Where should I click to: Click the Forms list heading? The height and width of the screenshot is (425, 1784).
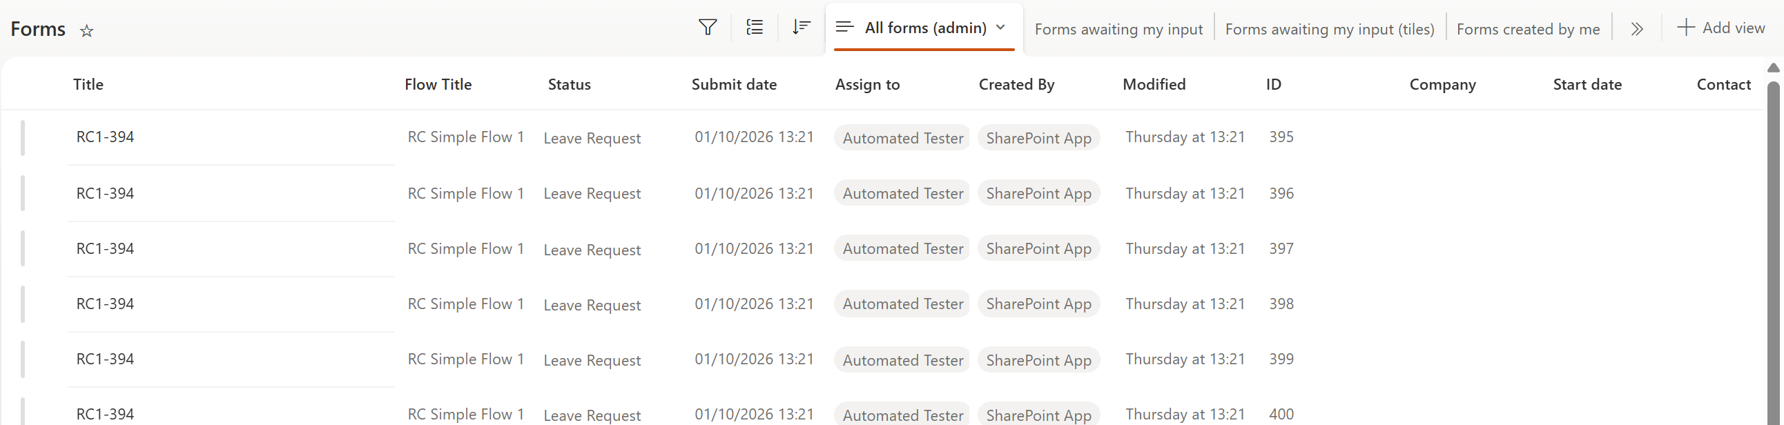coord(38,29)
